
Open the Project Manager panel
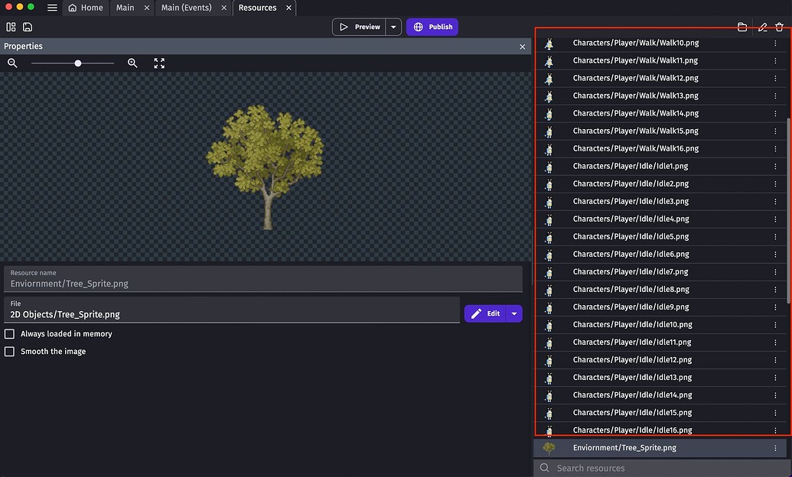tap(11, 27)
